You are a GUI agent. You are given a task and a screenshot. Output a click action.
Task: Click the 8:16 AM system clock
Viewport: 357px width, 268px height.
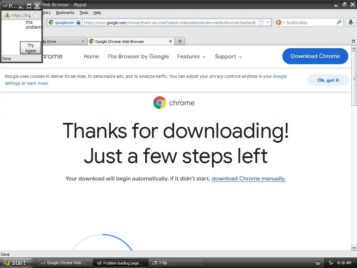tap(344, 263)
